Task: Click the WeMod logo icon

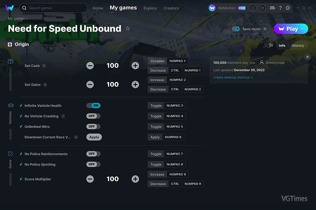Action: pos(9,8)
